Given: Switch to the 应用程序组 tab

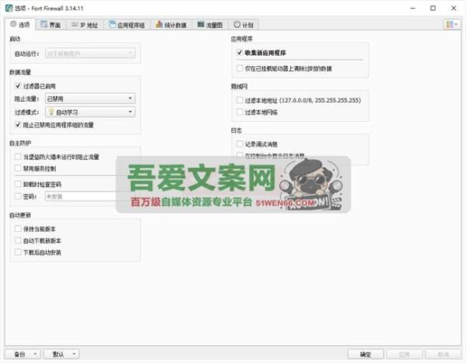Looking at the screenshot, I should tap(126, 24).
